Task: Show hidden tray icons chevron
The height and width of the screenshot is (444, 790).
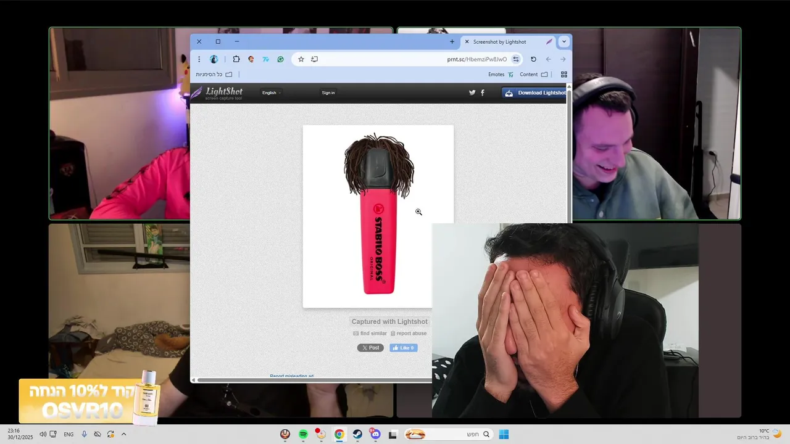Action: (x=123, y=434)
